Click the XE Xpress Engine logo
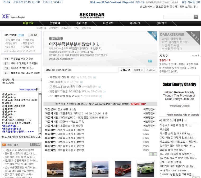201x178 pixels. [13, 17]
